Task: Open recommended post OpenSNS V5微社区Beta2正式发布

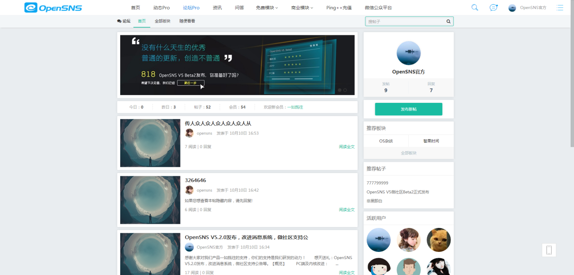Action: [x=398, y=192]
